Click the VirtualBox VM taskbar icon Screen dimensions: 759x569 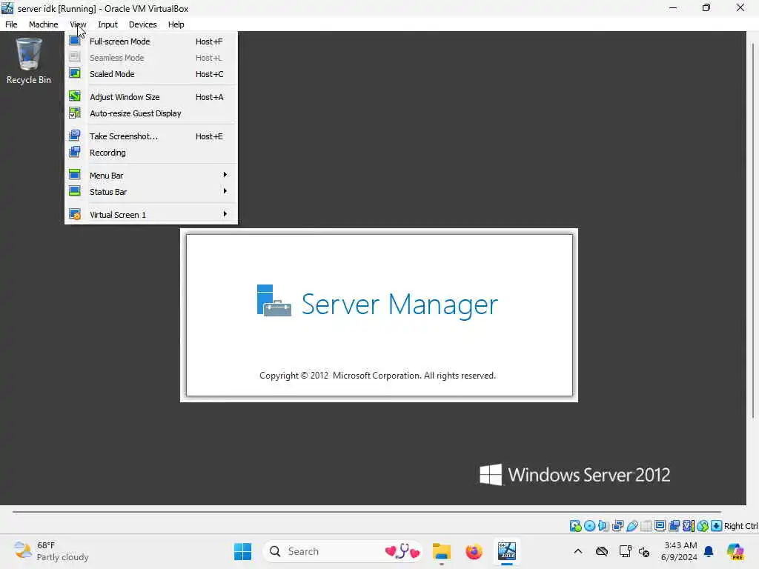507,551
